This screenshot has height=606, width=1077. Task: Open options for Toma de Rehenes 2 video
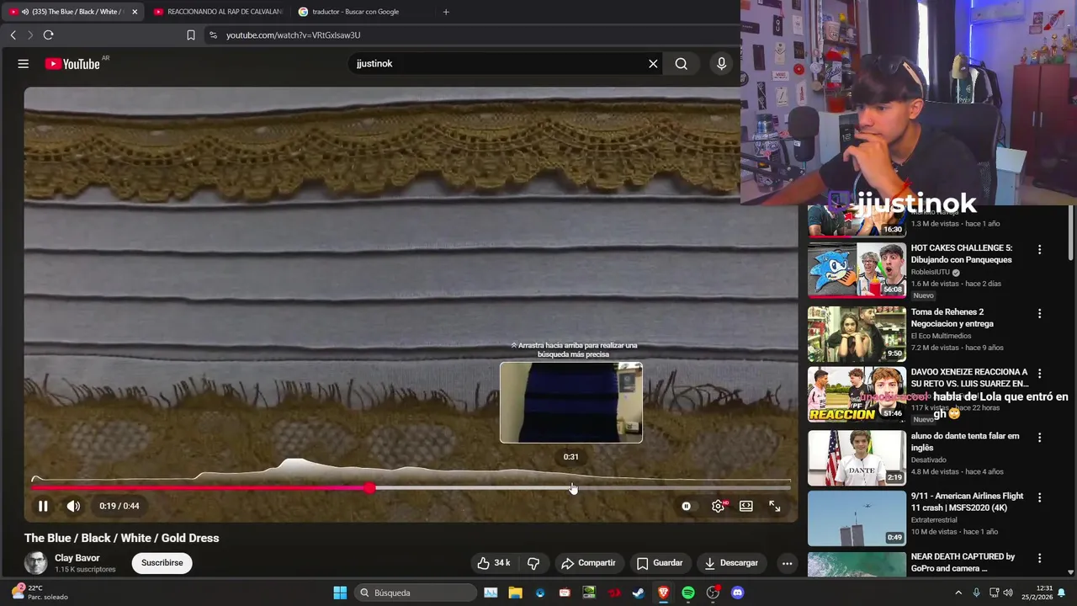coord(1039,314)
